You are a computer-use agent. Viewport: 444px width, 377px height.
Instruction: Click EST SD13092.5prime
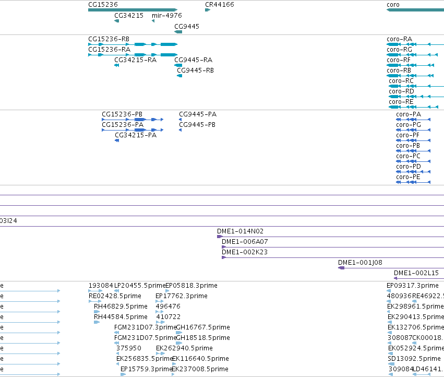391,364
